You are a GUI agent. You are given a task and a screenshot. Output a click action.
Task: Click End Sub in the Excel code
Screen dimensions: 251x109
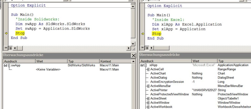pos(155,38)
